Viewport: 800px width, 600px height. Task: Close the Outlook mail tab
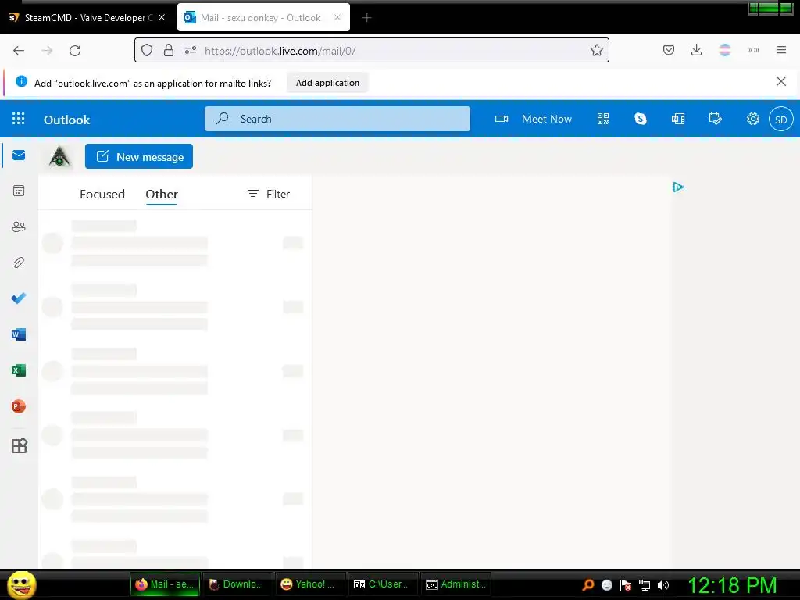[337, 17]
